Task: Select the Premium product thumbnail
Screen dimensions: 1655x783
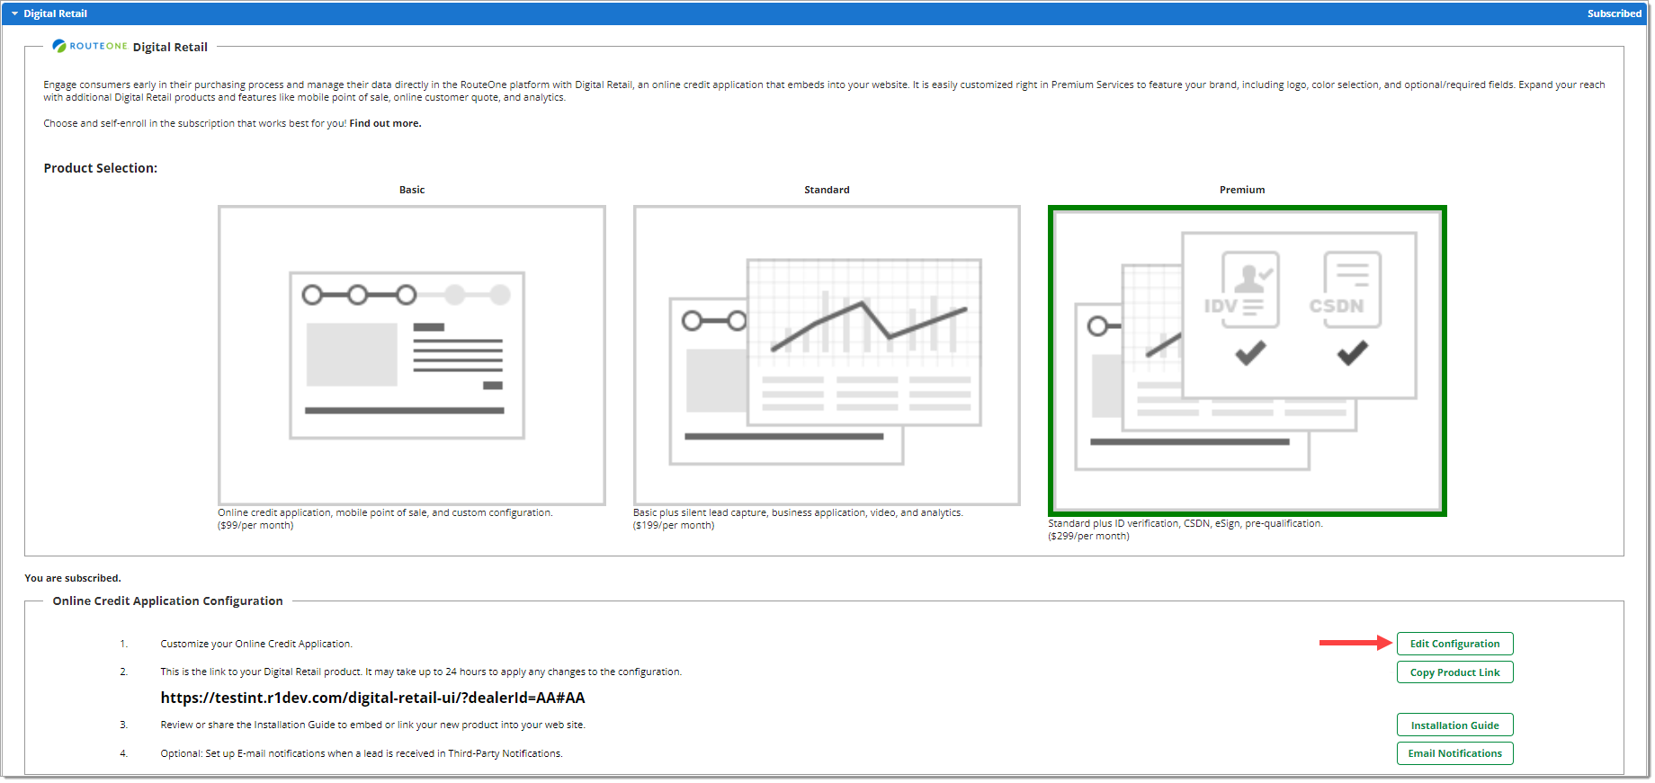Action: click(x=1247, y=360)
